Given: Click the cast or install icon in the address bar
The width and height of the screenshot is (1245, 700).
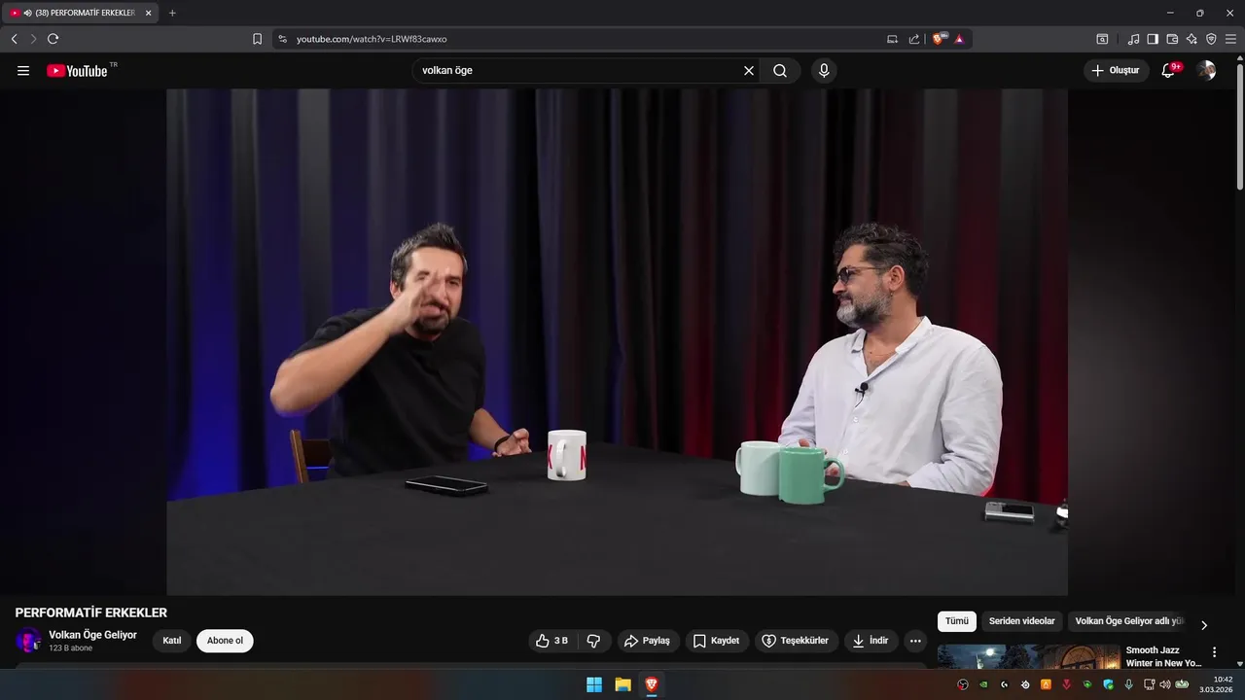Looking at the screenshot, I should pyautogui.click(x=892, y=39).
